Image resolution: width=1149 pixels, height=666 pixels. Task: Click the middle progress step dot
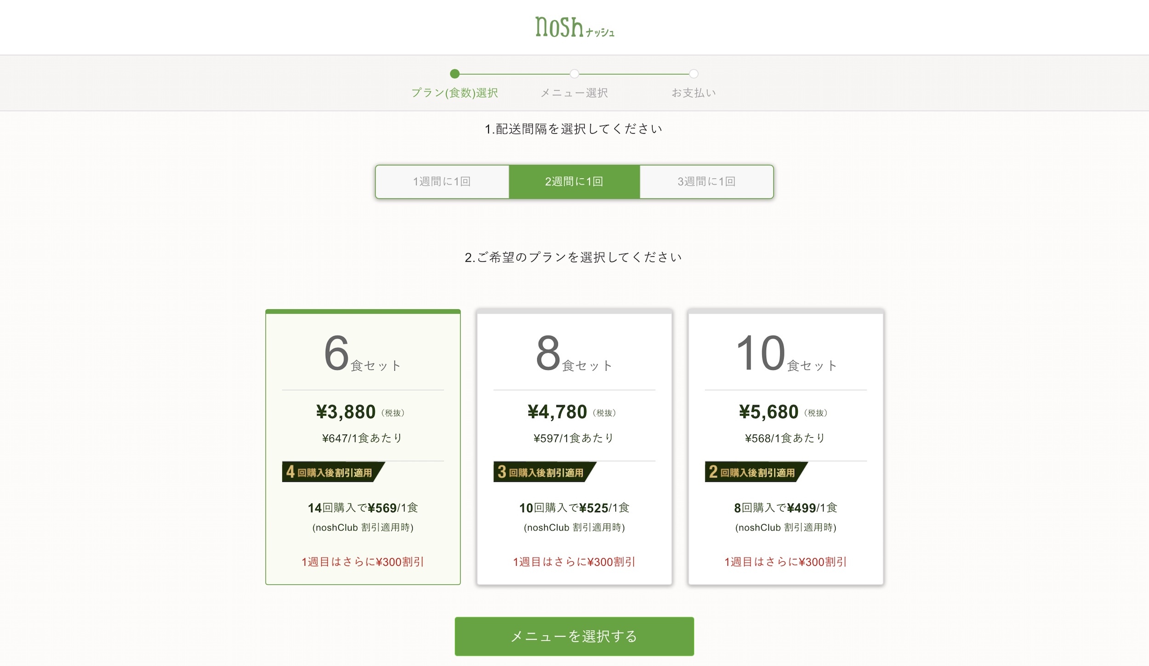coord(574,73)
